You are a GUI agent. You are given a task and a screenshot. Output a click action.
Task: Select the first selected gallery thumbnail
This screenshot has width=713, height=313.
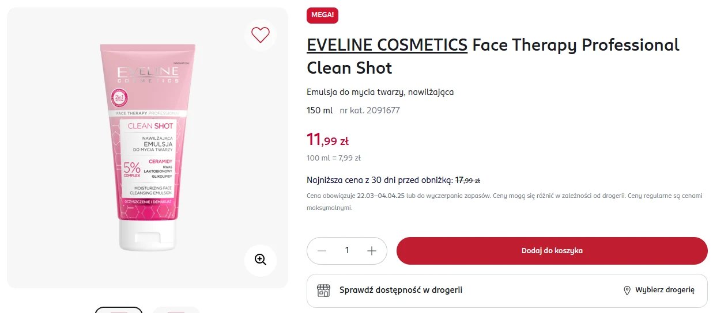119,310
